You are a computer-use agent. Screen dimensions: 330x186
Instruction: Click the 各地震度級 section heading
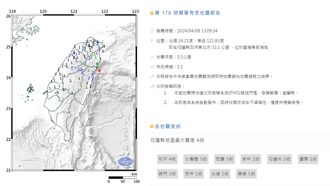168,127
